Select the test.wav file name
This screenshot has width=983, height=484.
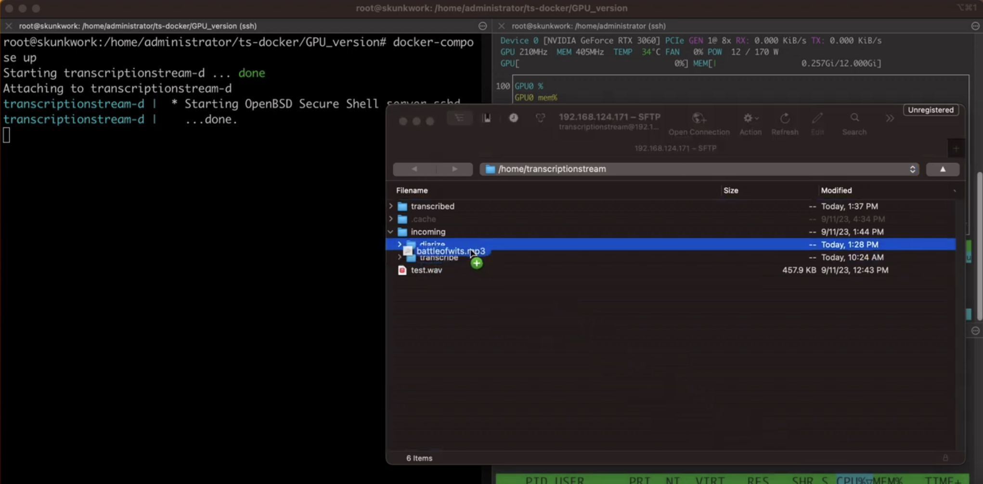click(x=427, y=270)
